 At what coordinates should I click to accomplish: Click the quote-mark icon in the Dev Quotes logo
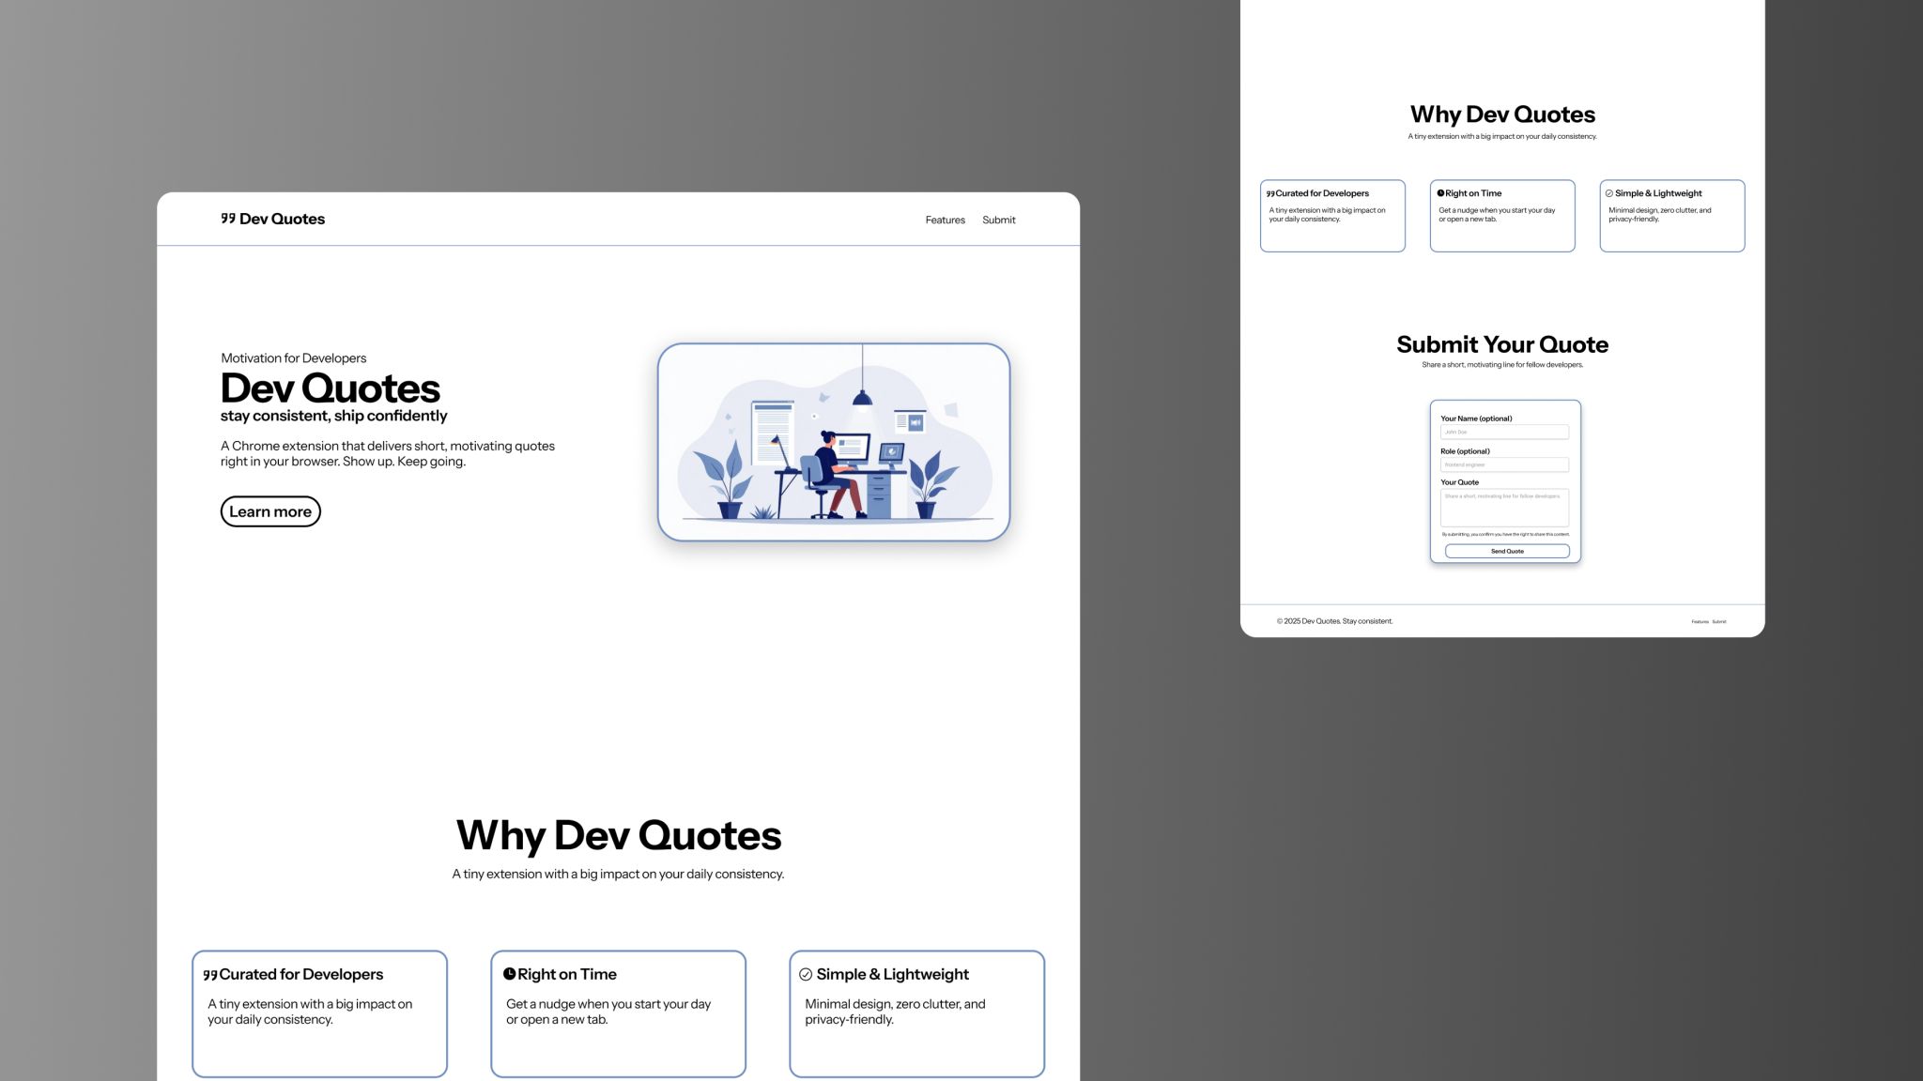click(x=228, y=219)
